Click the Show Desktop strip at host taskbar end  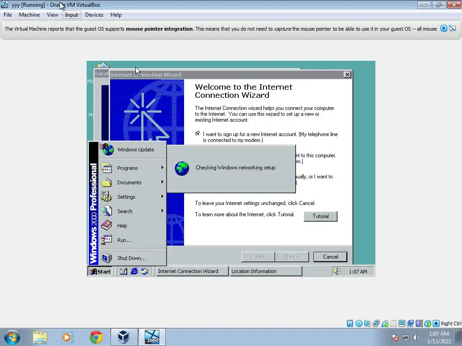pyautogui.click(x=459, y=337)
